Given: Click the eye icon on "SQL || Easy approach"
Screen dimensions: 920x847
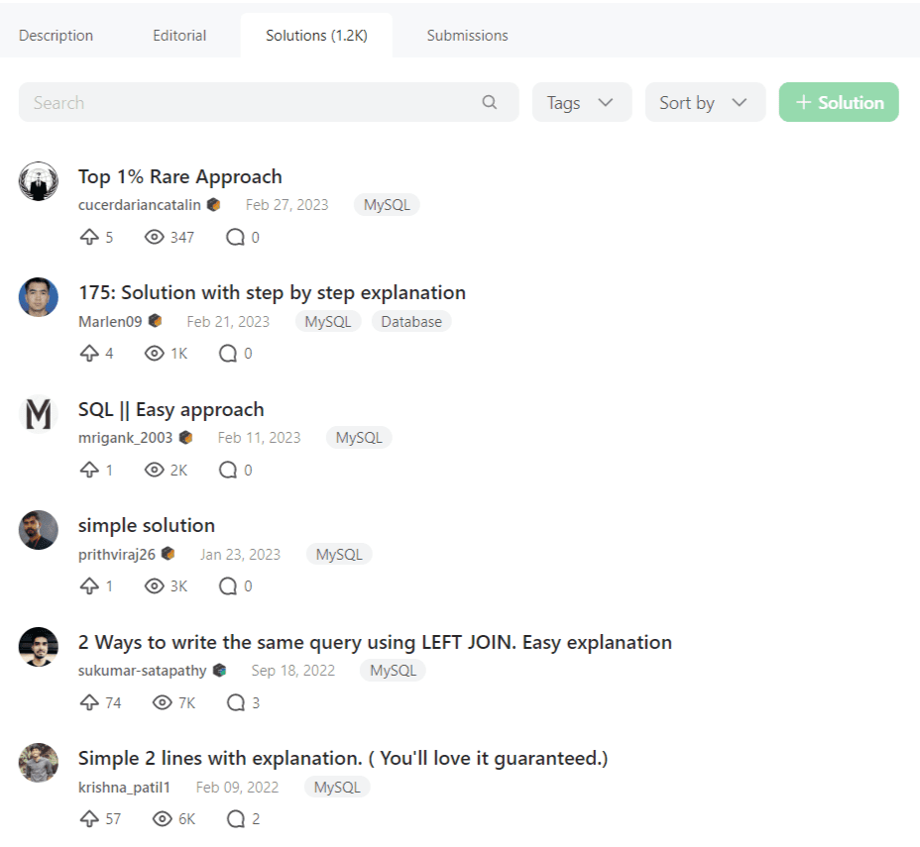Looking at the screenshot, I should [x=155, y=470].
